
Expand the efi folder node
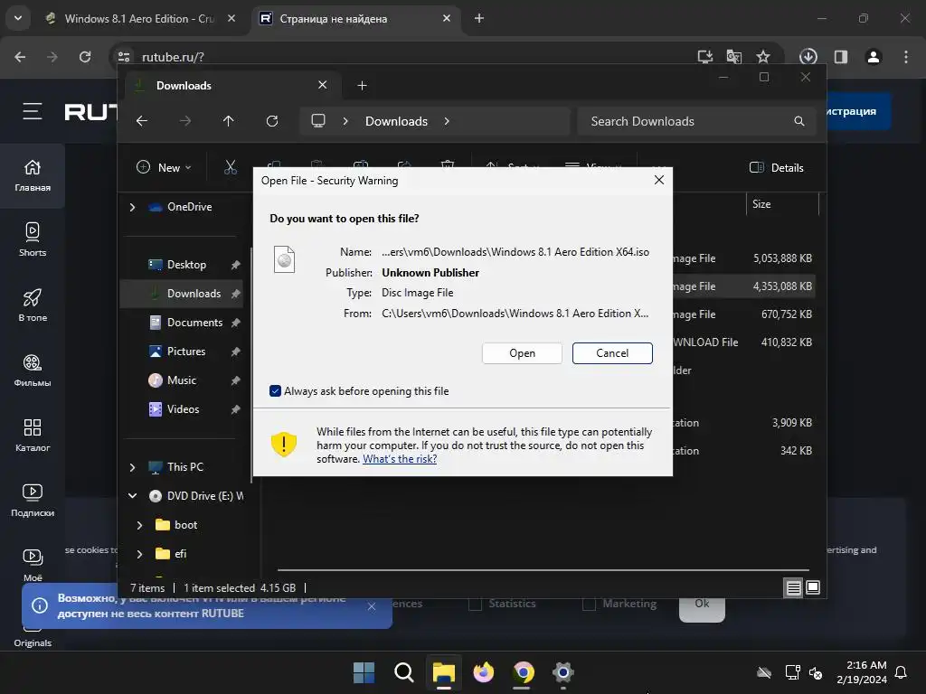click(x=140, y=554)
